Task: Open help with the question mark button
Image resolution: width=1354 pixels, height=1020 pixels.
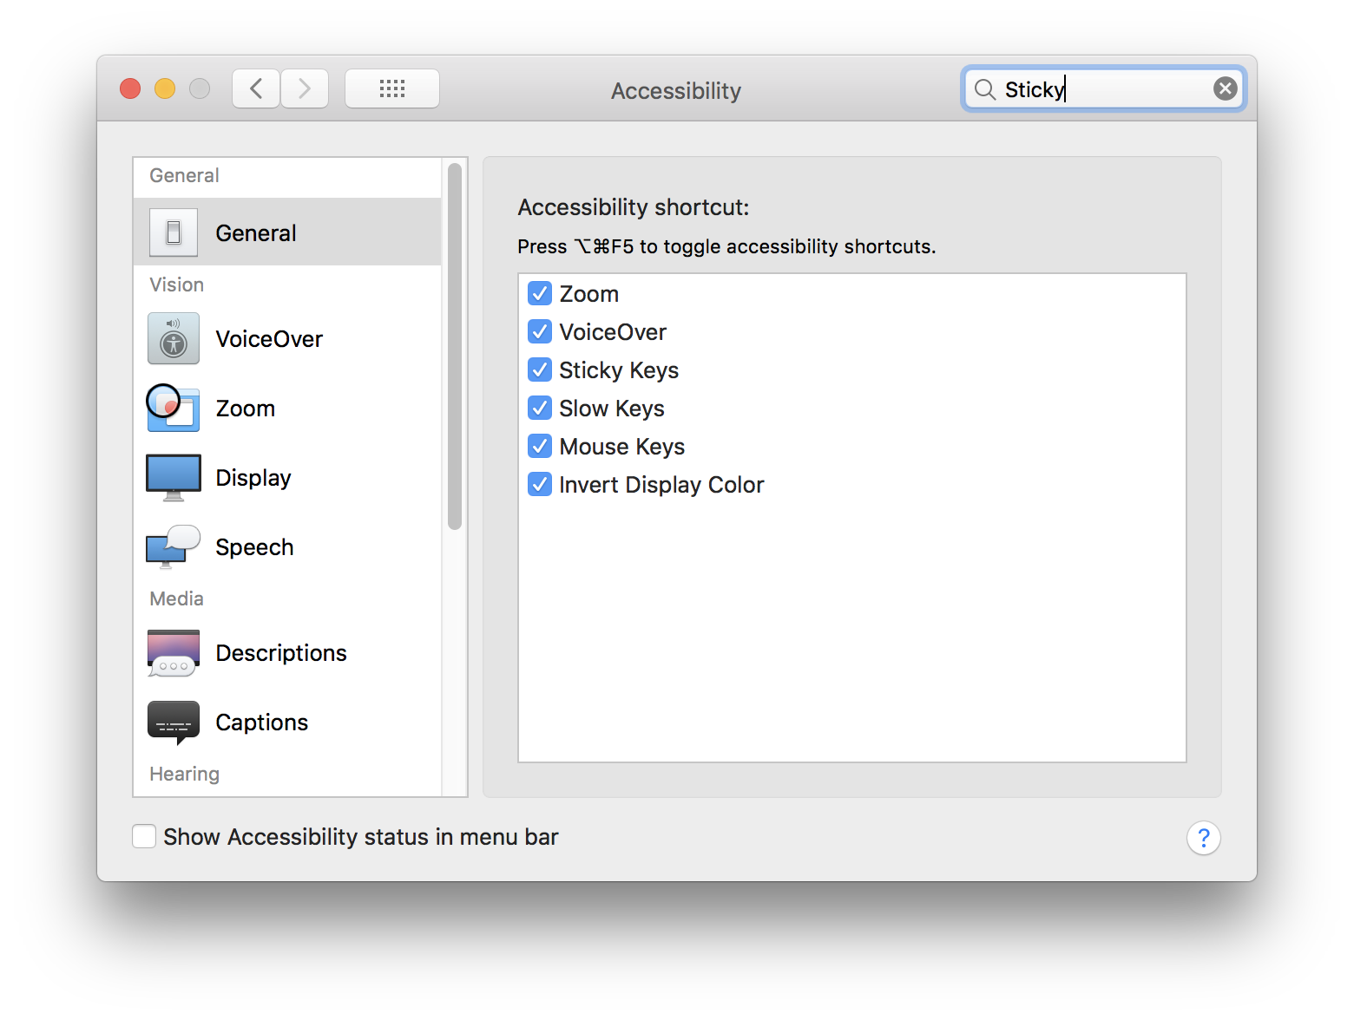Action: [x=1203, y=838]
